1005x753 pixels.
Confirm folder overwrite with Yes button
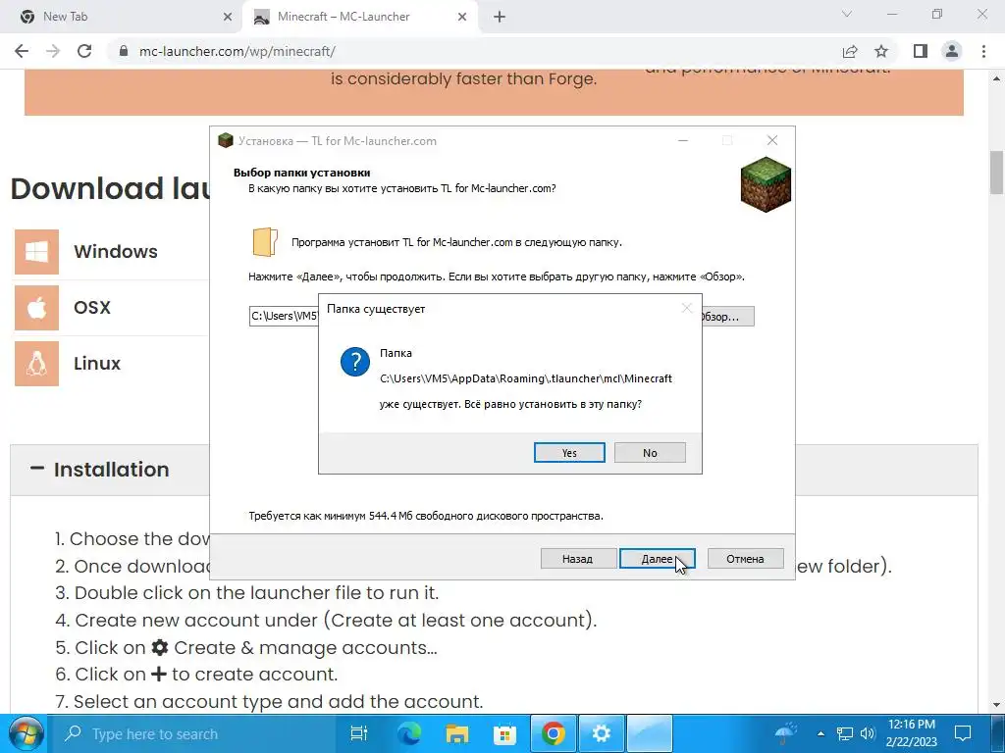[569, 453]
